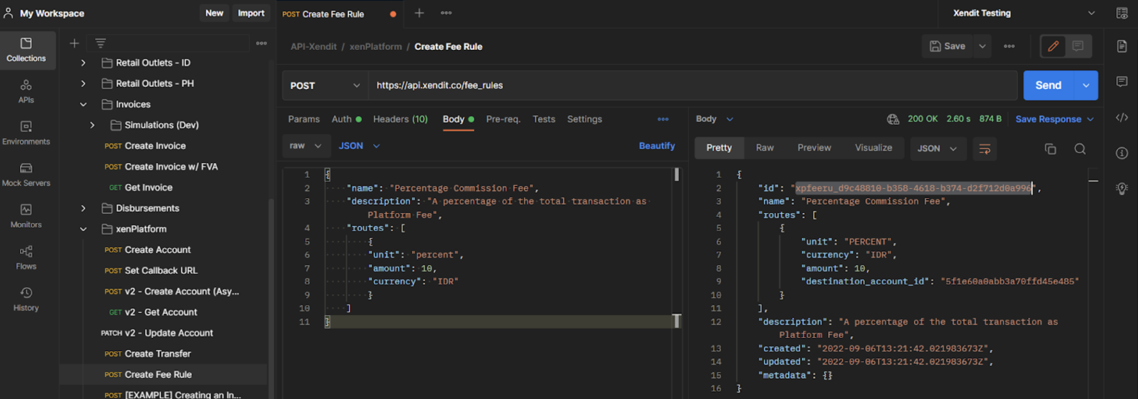
Task: Open response JSON format dropdown
Action: [x=937, y=149]
